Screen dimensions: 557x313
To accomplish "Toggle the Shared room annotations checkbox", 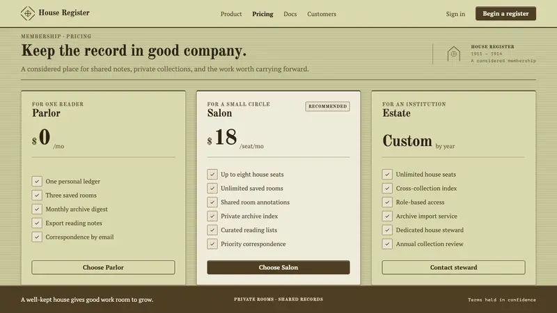I will [212, 202].
